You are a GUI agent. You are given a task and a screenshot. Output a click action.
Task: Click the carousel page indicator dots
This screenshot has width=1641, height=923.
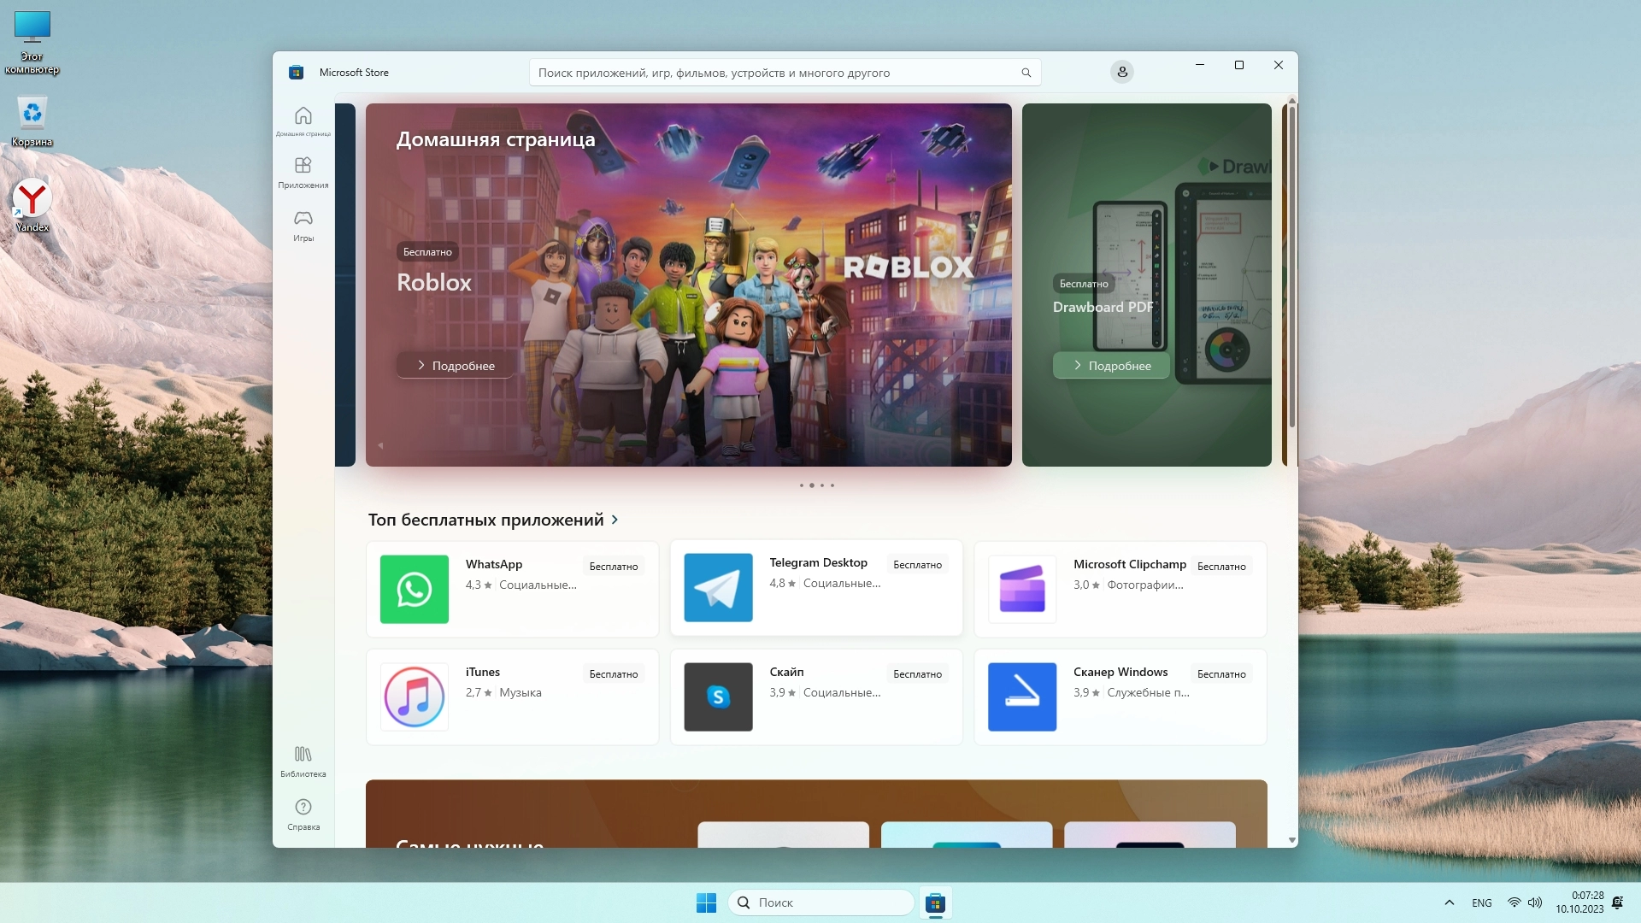click(x=816, y=485)
